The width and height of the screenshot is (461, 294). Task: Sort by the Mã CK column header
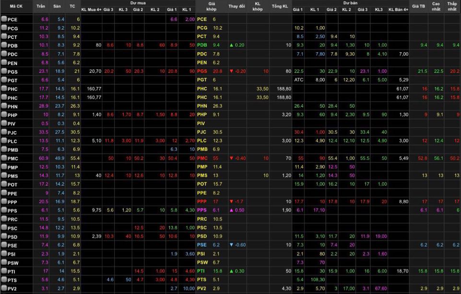(16, 6)
